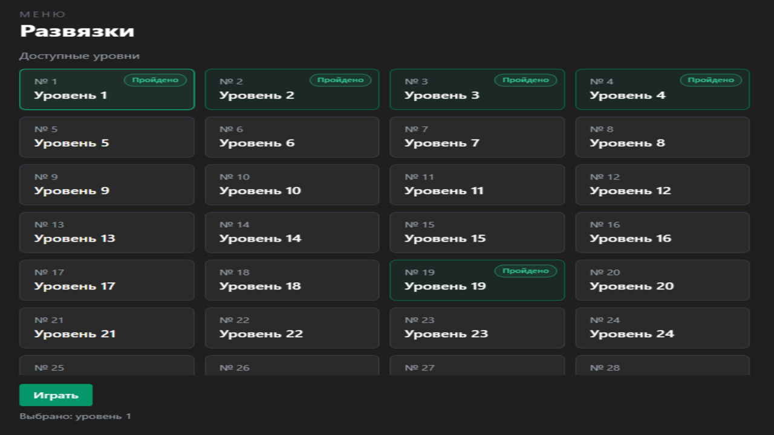
Task: Select the Уровень 1 level card
Action: click(106, 89)
